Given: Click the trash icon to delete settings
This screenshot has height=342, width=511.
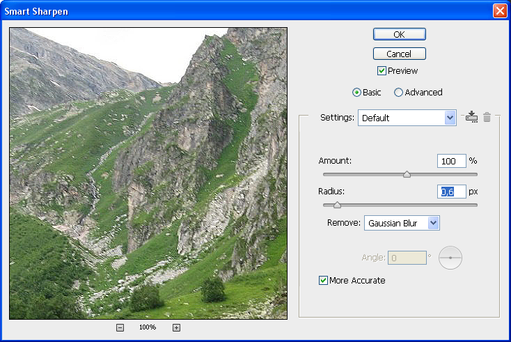Looking at the screenshot, I should (487, 118).
